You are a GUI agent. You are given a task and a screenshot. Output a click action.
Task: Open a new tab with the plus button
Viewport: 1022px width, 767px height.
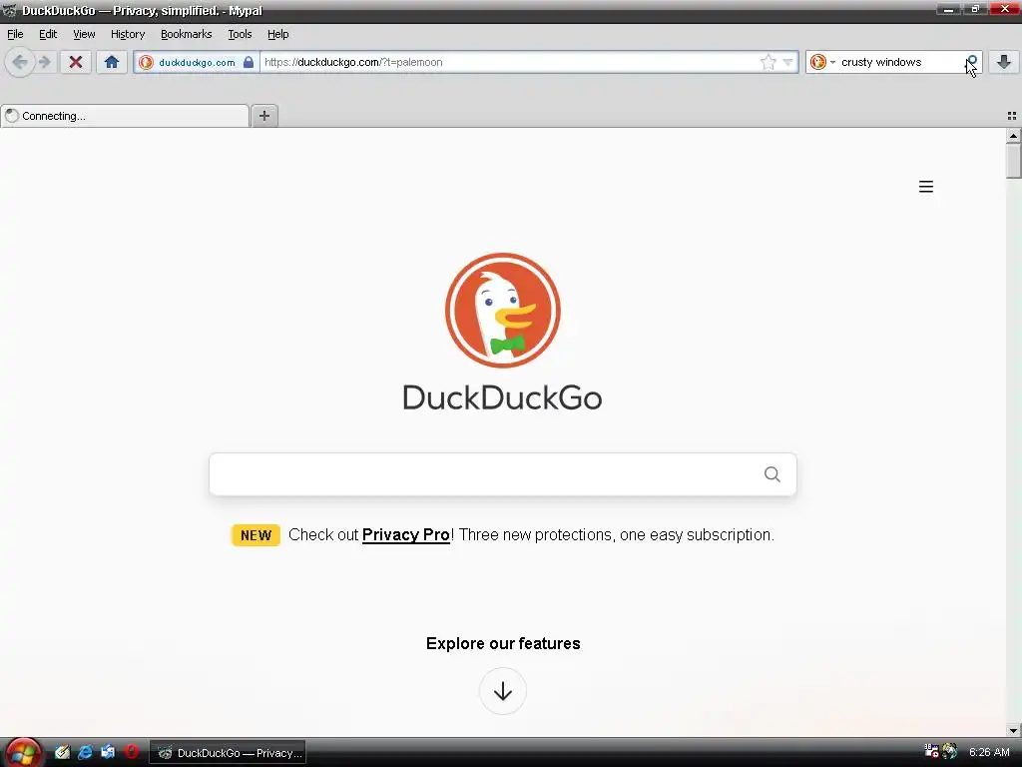pyautogui.click(x=264, y=116)
